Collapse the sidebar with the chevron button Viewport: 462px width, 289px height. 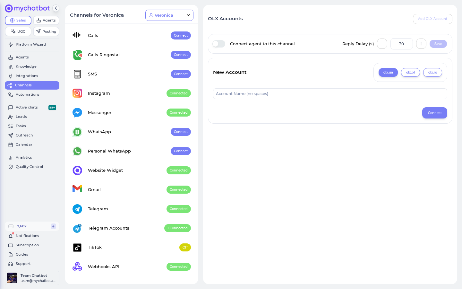(56, 8)
